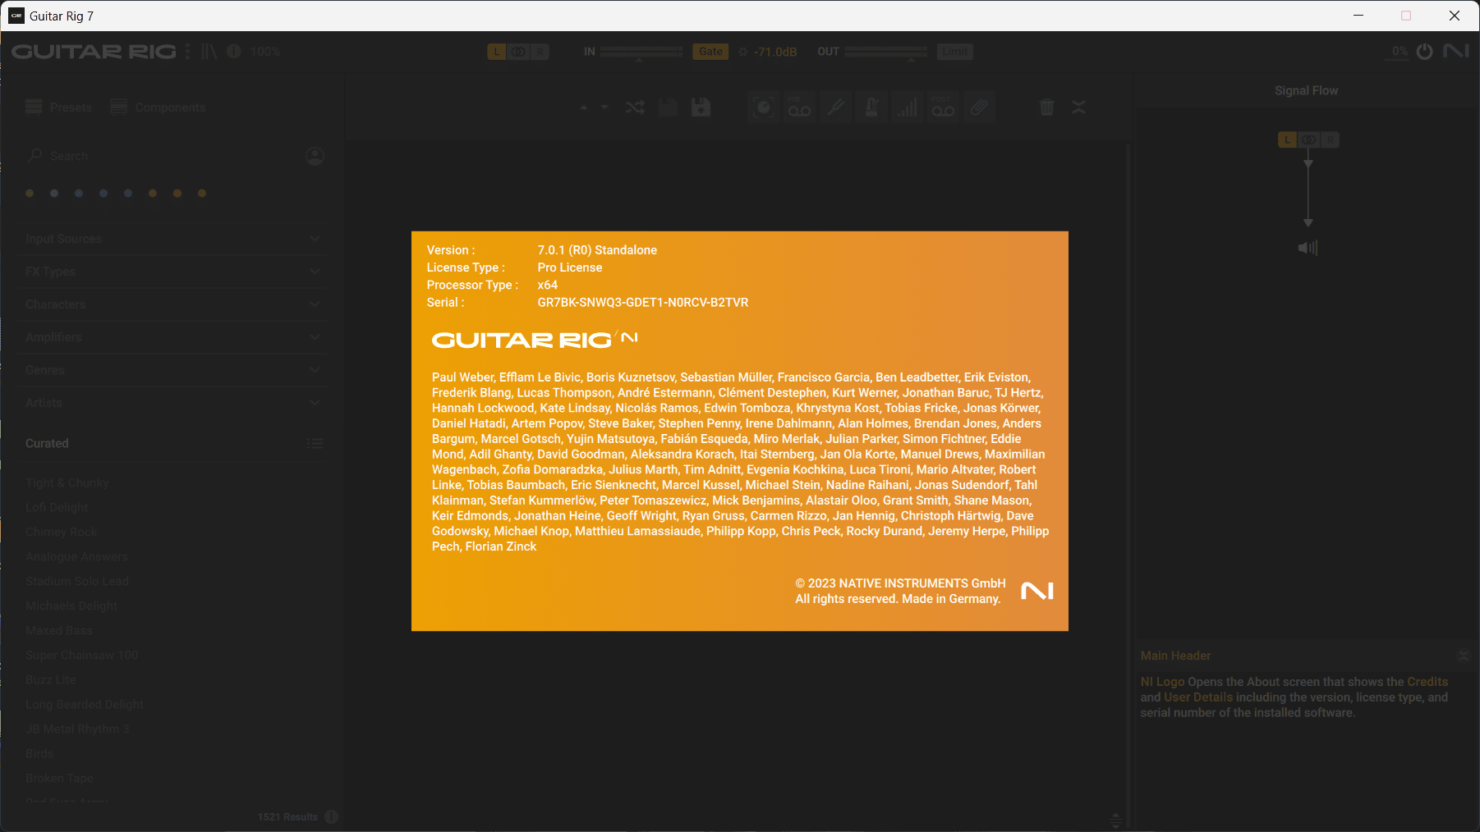Select the Stadium Solo Lead preset
The image size is (1480, 832).
coord(77,581)
